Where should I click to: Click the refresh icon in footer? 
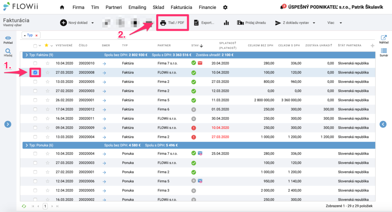(x=24, y=206)
